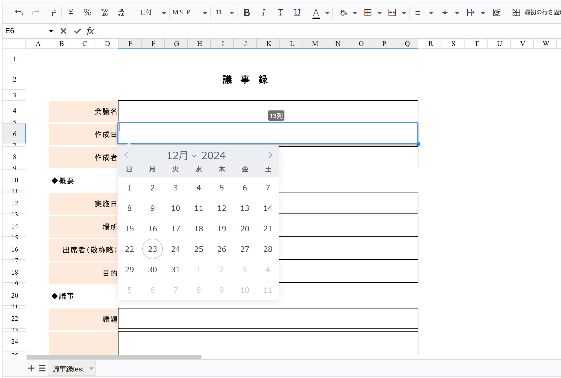
Task: Open fill color dropdown arrow
Action: tap(355, 13)
